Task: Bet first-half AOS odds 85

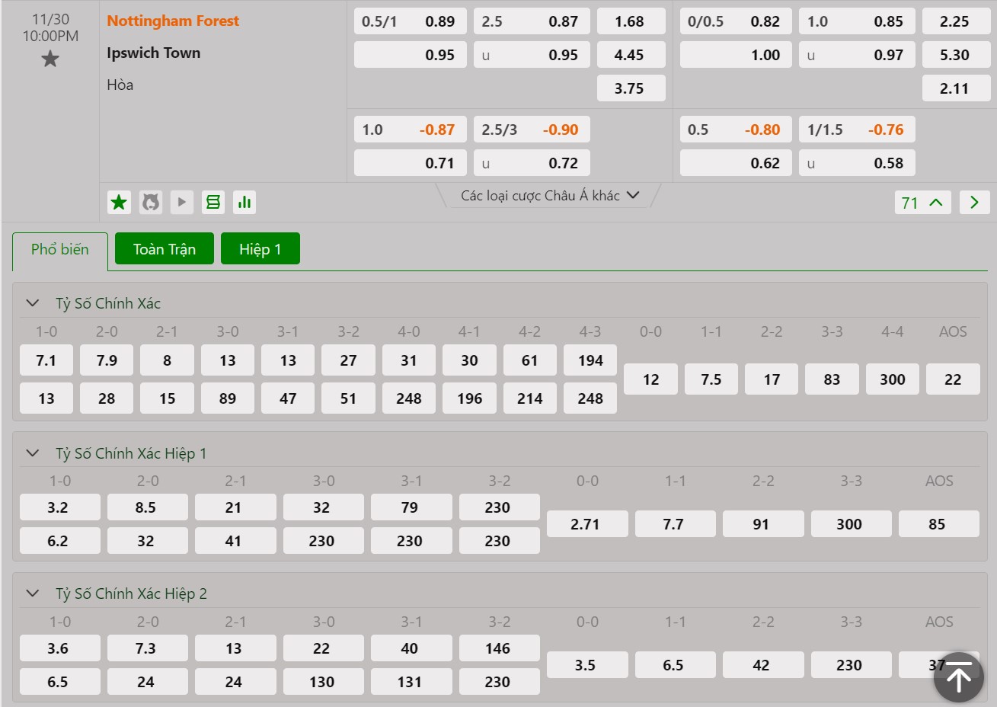Action: 939,524
